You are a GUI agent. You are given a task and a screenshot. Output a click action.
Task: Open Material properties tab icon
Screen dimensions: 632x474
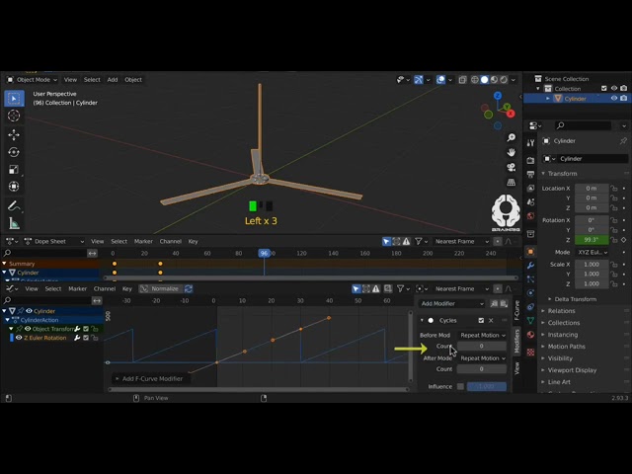tap(530, 335)
